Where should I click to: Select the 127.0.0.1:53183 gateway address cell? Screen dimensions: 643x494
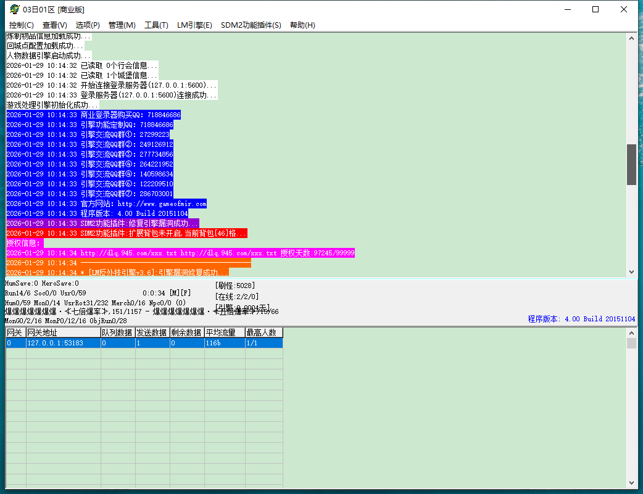click(x=63, y=343)
